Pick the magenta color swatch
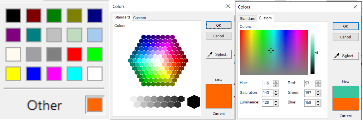The image size is (363, 127). click(54, 74)
